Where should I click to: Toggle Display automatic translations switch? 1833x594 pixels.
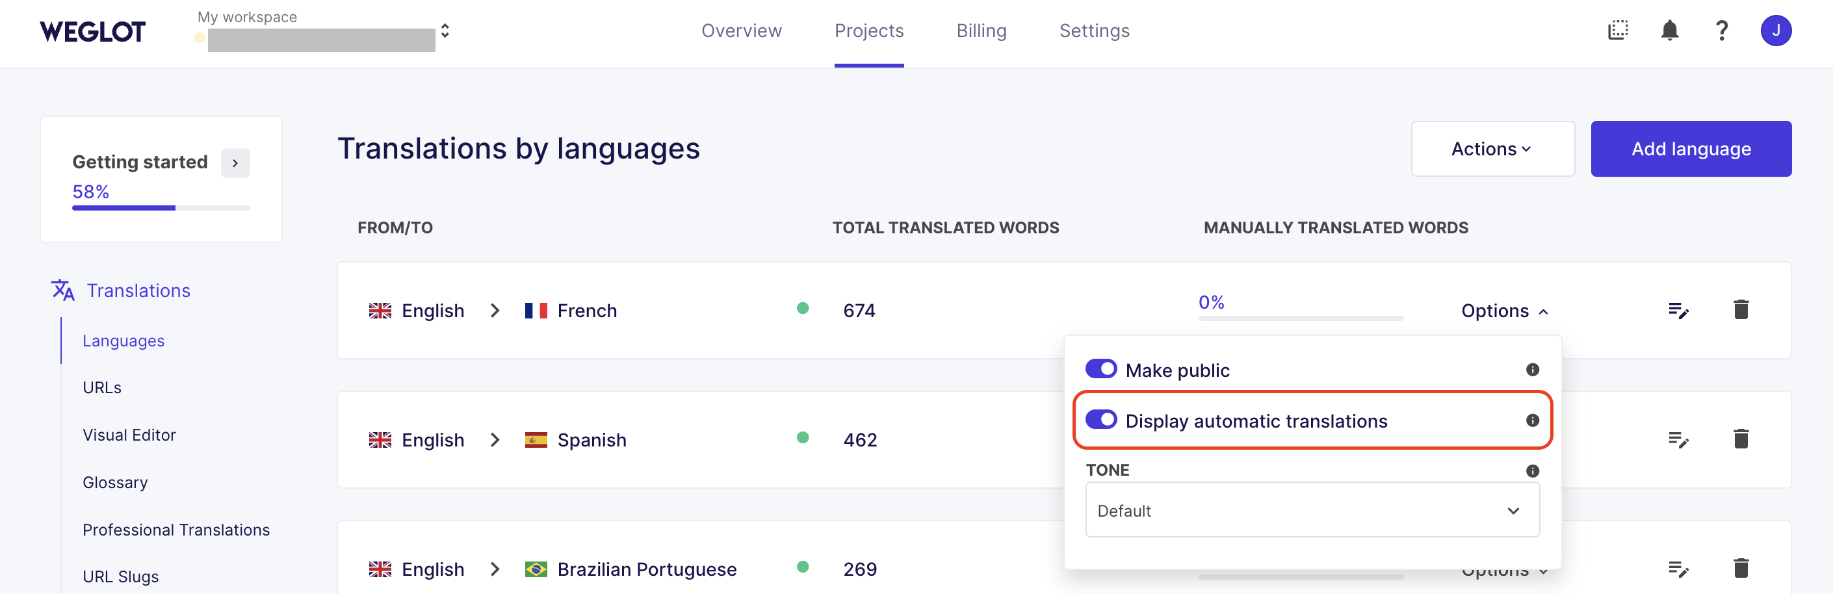pos(1101,419)
